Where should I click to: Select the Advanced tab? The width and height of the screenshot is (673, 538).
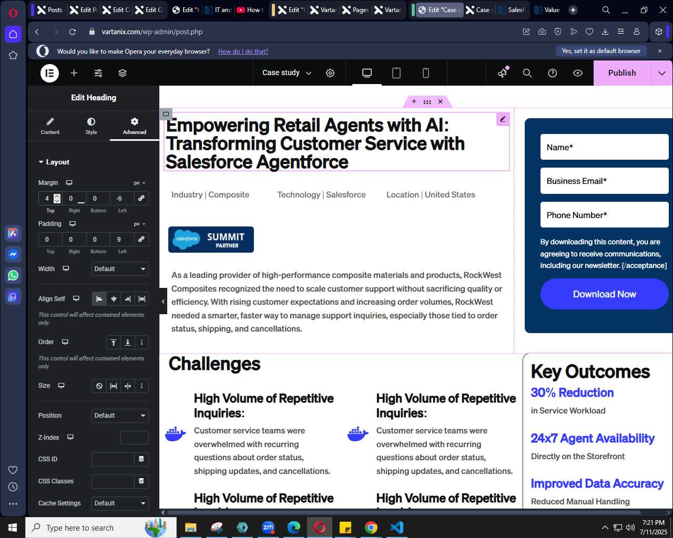coord(135,126)
